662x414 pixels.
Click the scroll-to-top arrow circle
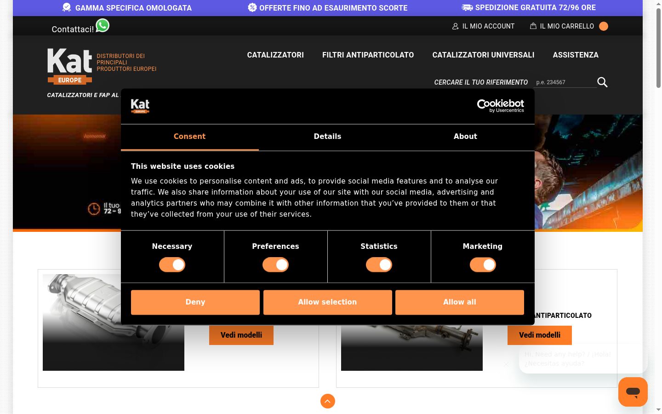(x=328, y=401)
